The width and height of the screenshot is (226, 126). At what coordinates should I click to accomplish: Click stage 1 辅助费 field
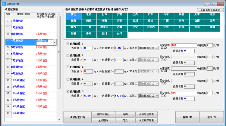point(209,45)
